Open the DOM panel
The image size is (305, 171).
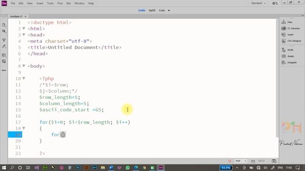(x=287, y=50)
